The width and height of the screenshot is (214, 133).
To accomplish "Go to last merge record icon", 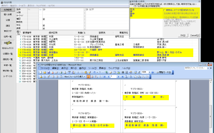I will (122, 77).
